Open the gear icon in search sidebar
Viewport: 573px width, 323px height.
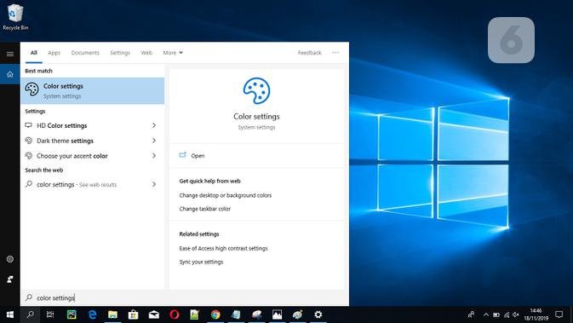10,259
